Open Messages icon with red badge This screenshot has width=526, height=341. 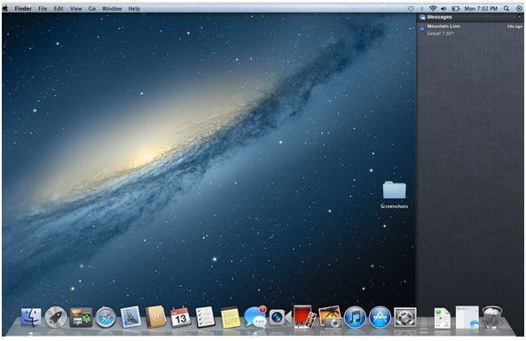pos(255,316)
